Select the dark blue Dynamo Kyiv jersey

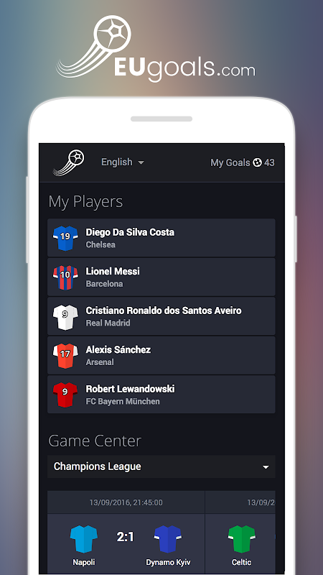(x=168, y=538)
